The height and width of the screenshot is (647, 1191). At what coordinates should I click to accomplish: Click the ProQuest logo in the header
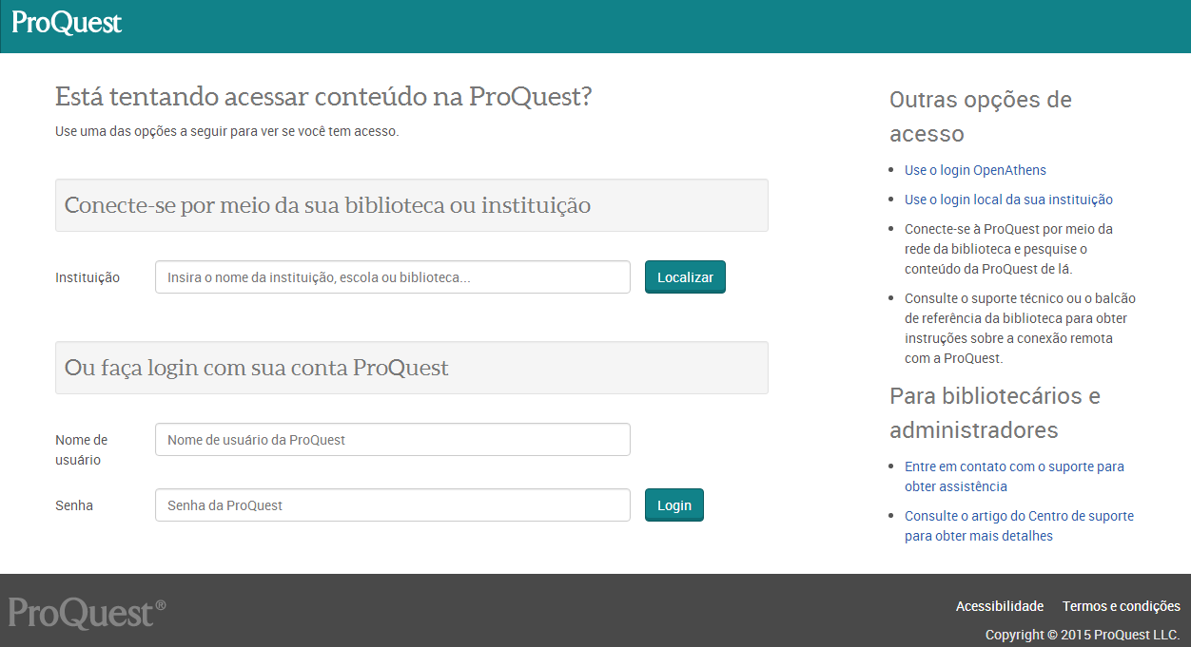coord(65,23)
